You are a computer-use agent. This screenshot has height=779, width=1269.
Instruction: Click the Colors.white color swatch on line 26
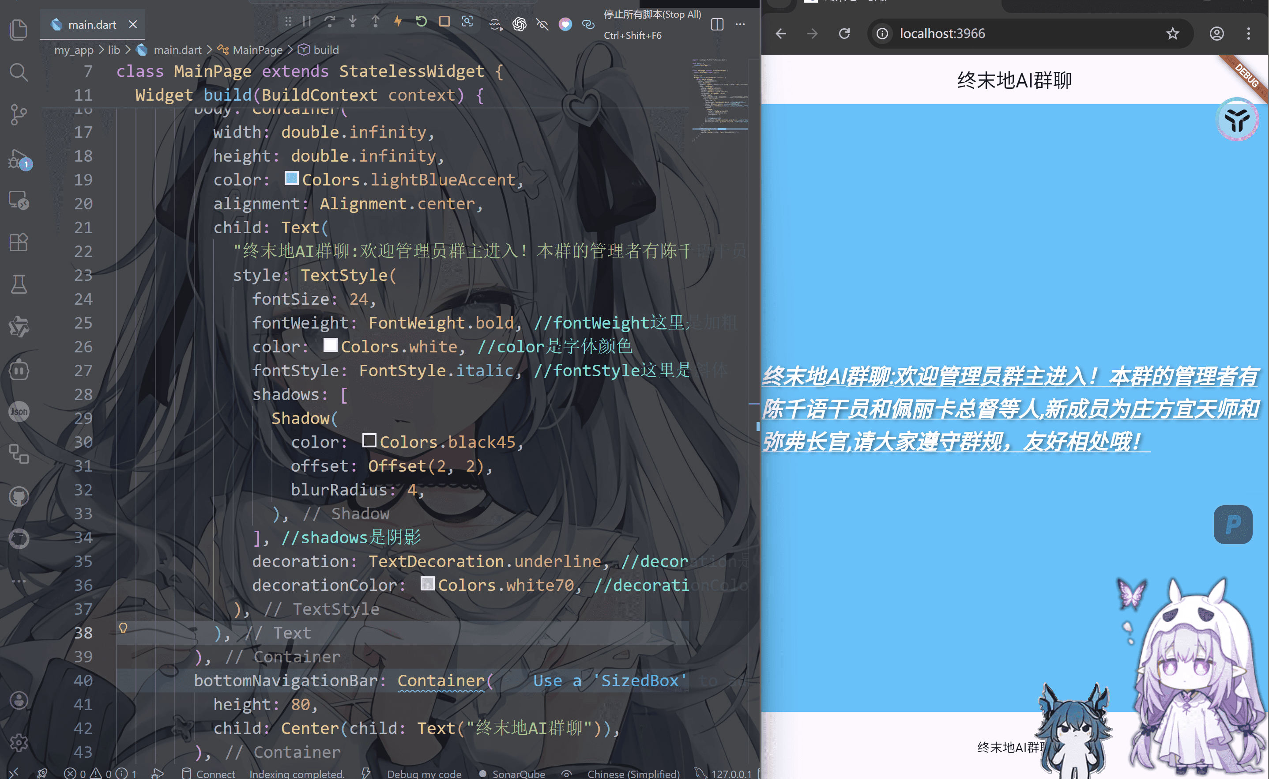click(x=330, y=345)
